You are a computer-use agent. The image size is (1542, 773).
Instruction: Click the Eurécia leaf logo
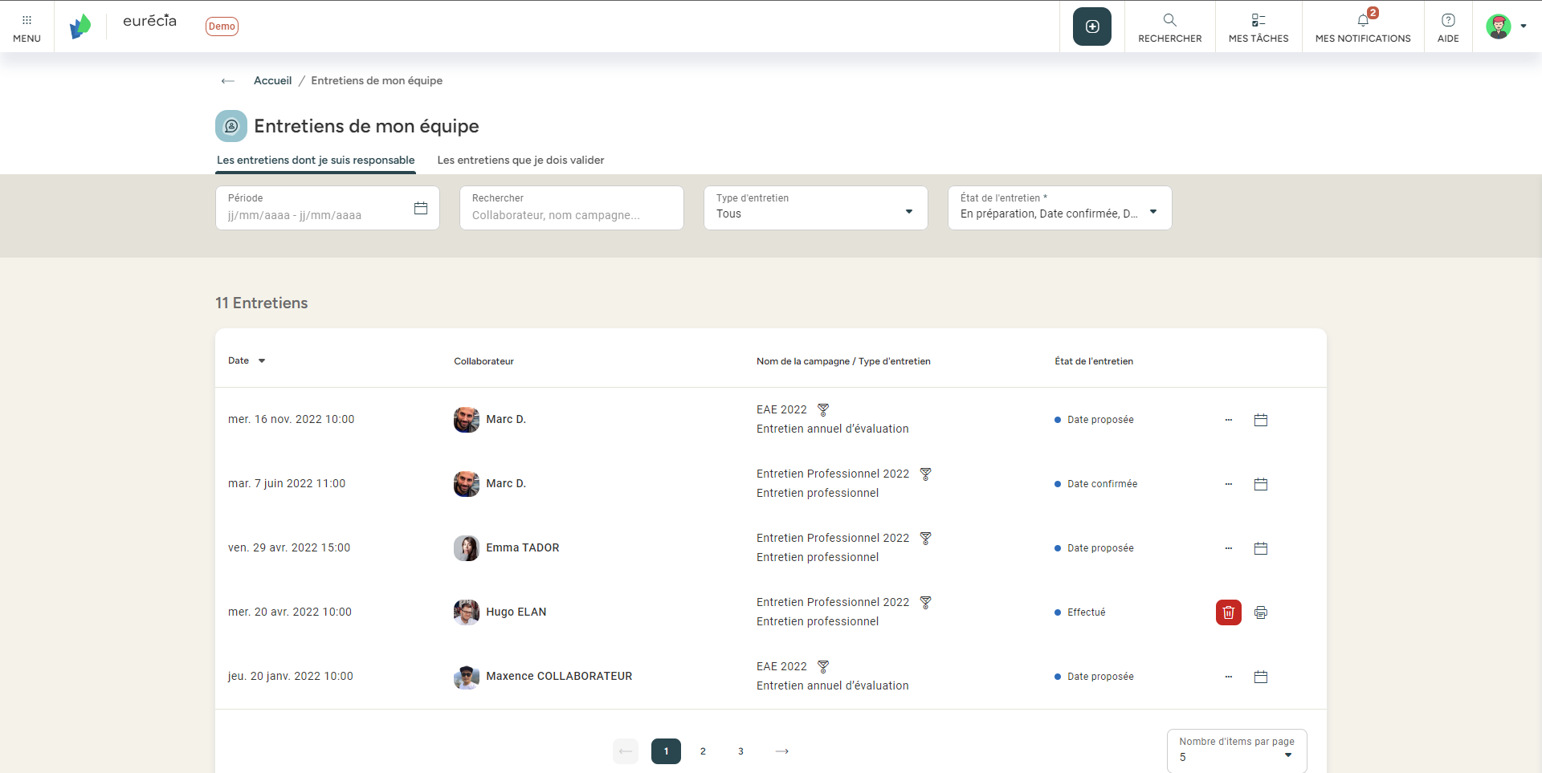80,26
